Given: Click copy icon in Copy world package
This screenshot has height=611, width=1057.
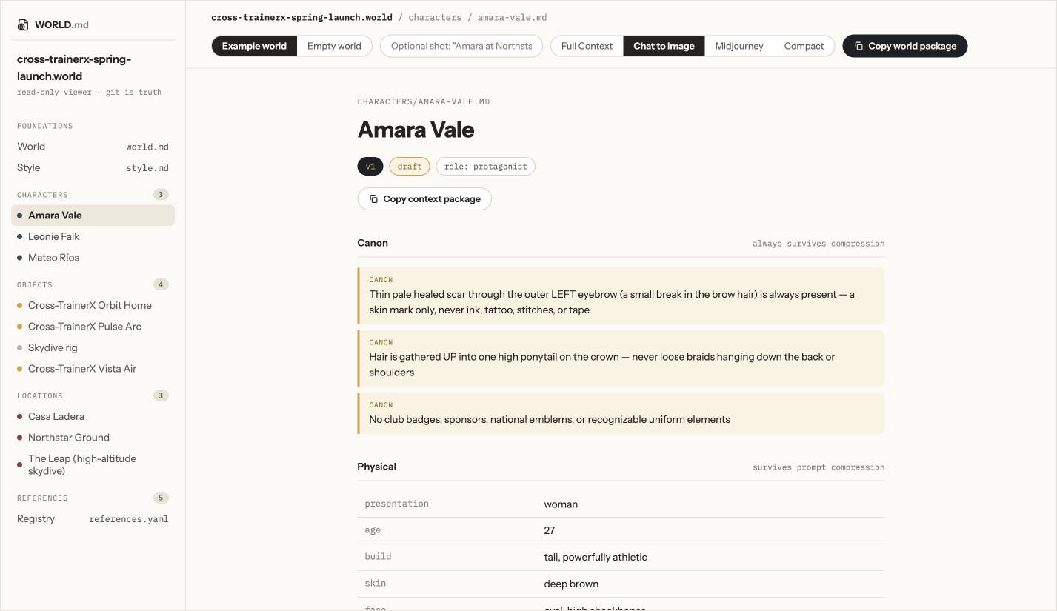Looking at the screenshot, I should tap(858, 46).
